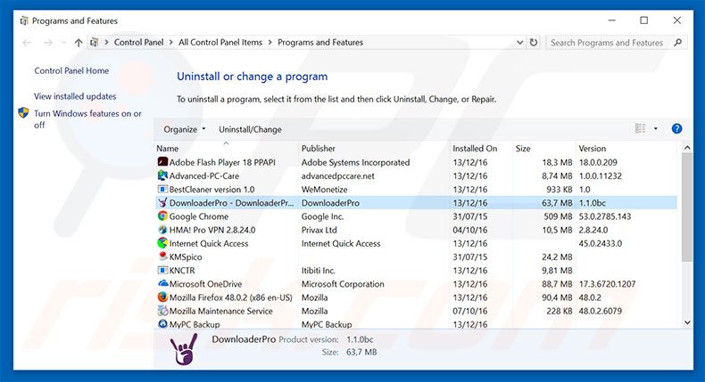Open the recent locations dropdown arrow
The width and height of the screenshot is (705, 382).
pyautogui.click(x=64, y=43)
